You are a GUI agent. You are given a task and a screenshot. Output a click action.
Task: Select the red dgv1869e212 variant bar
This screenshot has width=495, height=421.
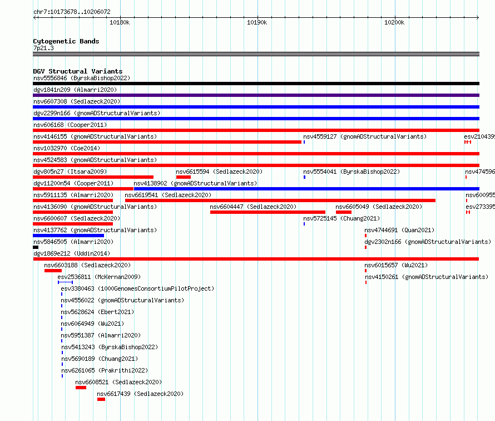pyautogui.click(x=256, y=259)
